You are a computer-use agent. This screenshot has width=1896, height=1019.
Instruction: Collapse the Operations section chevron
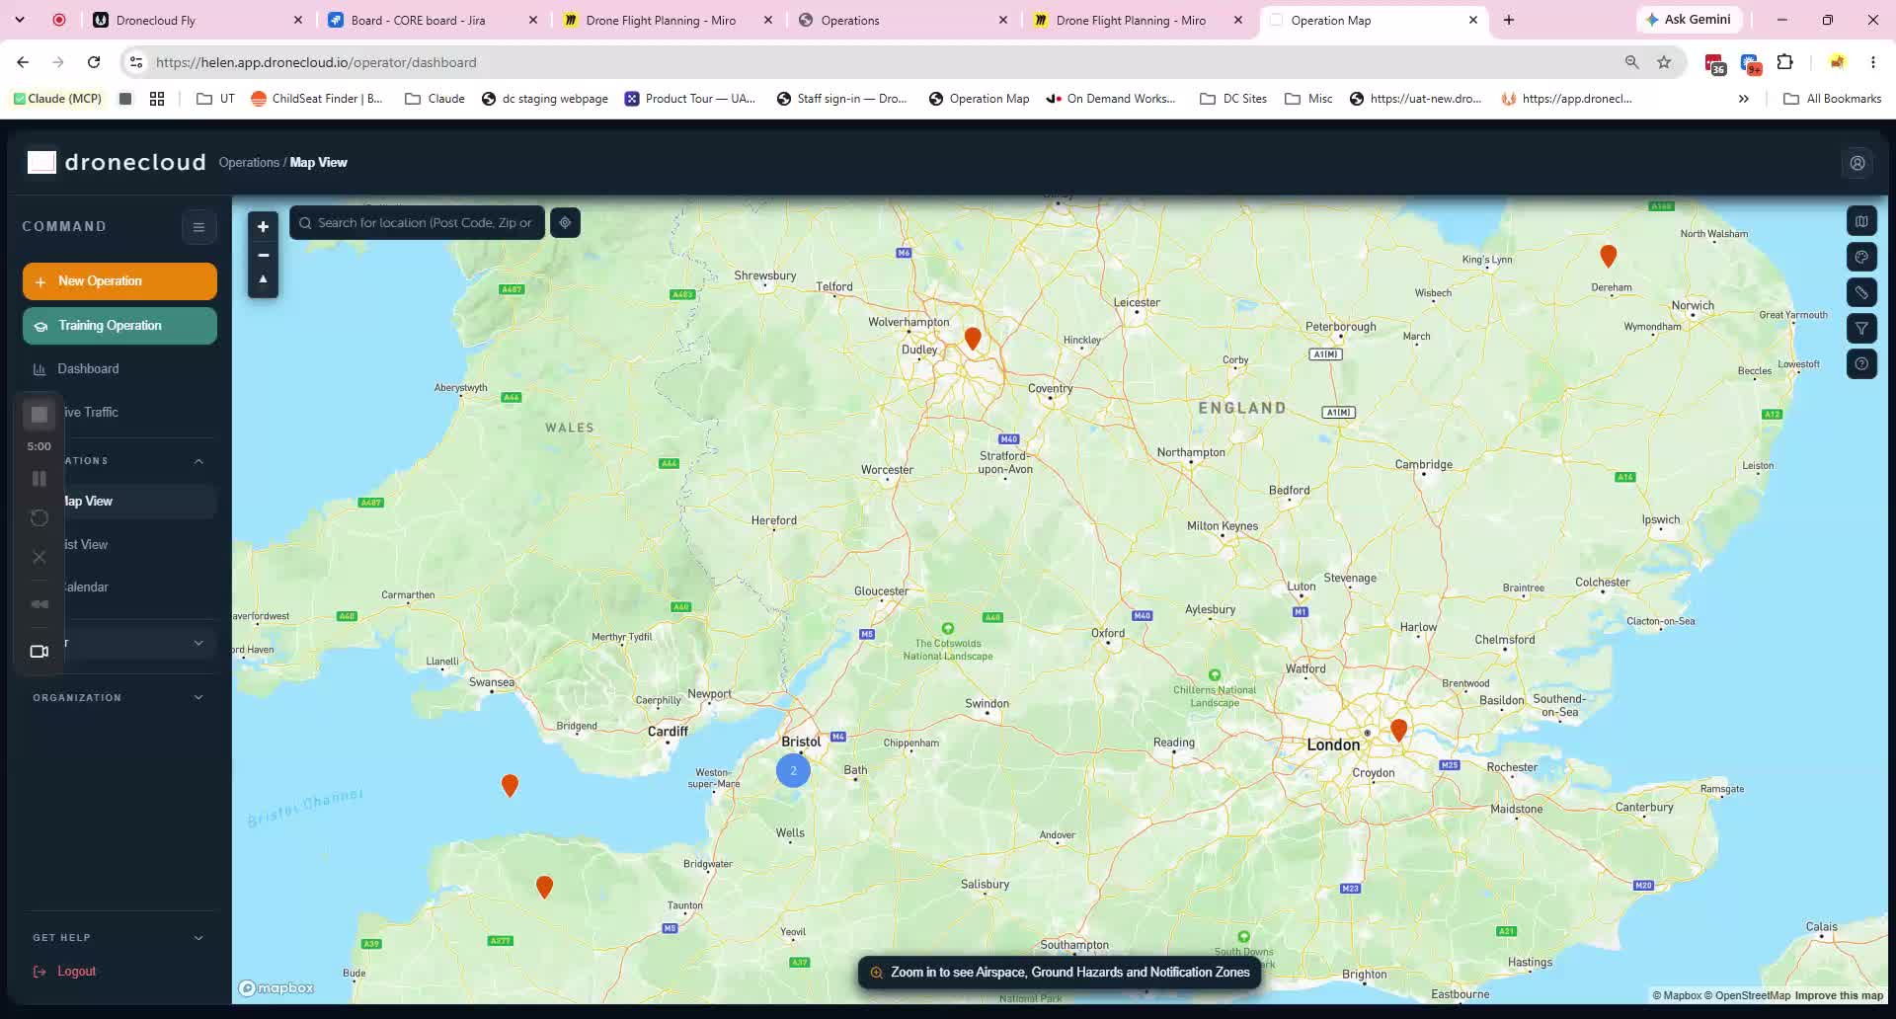[198, 461]
